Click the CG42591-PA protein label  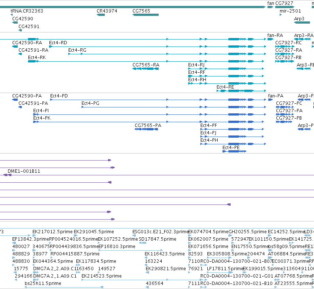(x=33, y=103)
